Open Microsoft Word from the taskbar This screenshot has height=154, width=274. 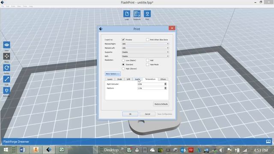pos(22,150)
